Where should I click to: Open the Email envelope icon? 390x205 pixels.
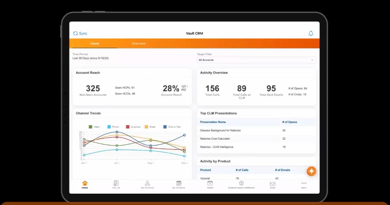point(273,184)
